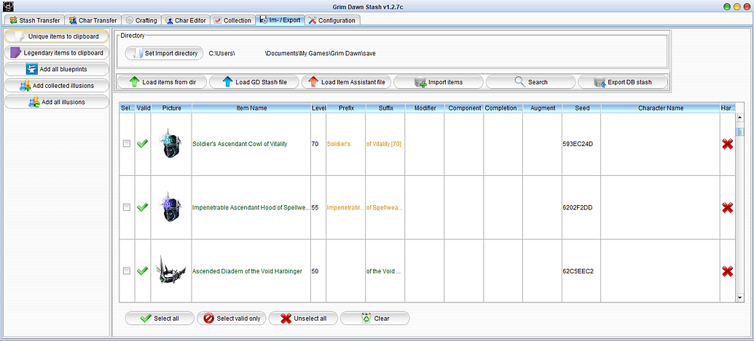
Task: Click the Soldier's Ascendant Cowl helmet picture
Action: pos(172,143)
